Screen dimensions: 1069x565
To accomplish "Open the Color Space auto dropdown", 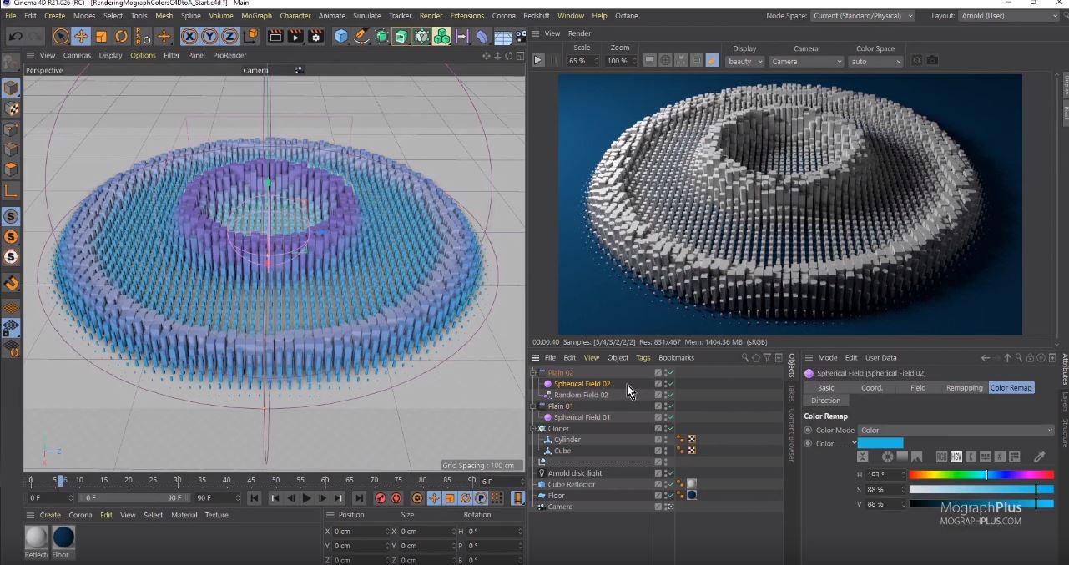I will tap(875, 61).
